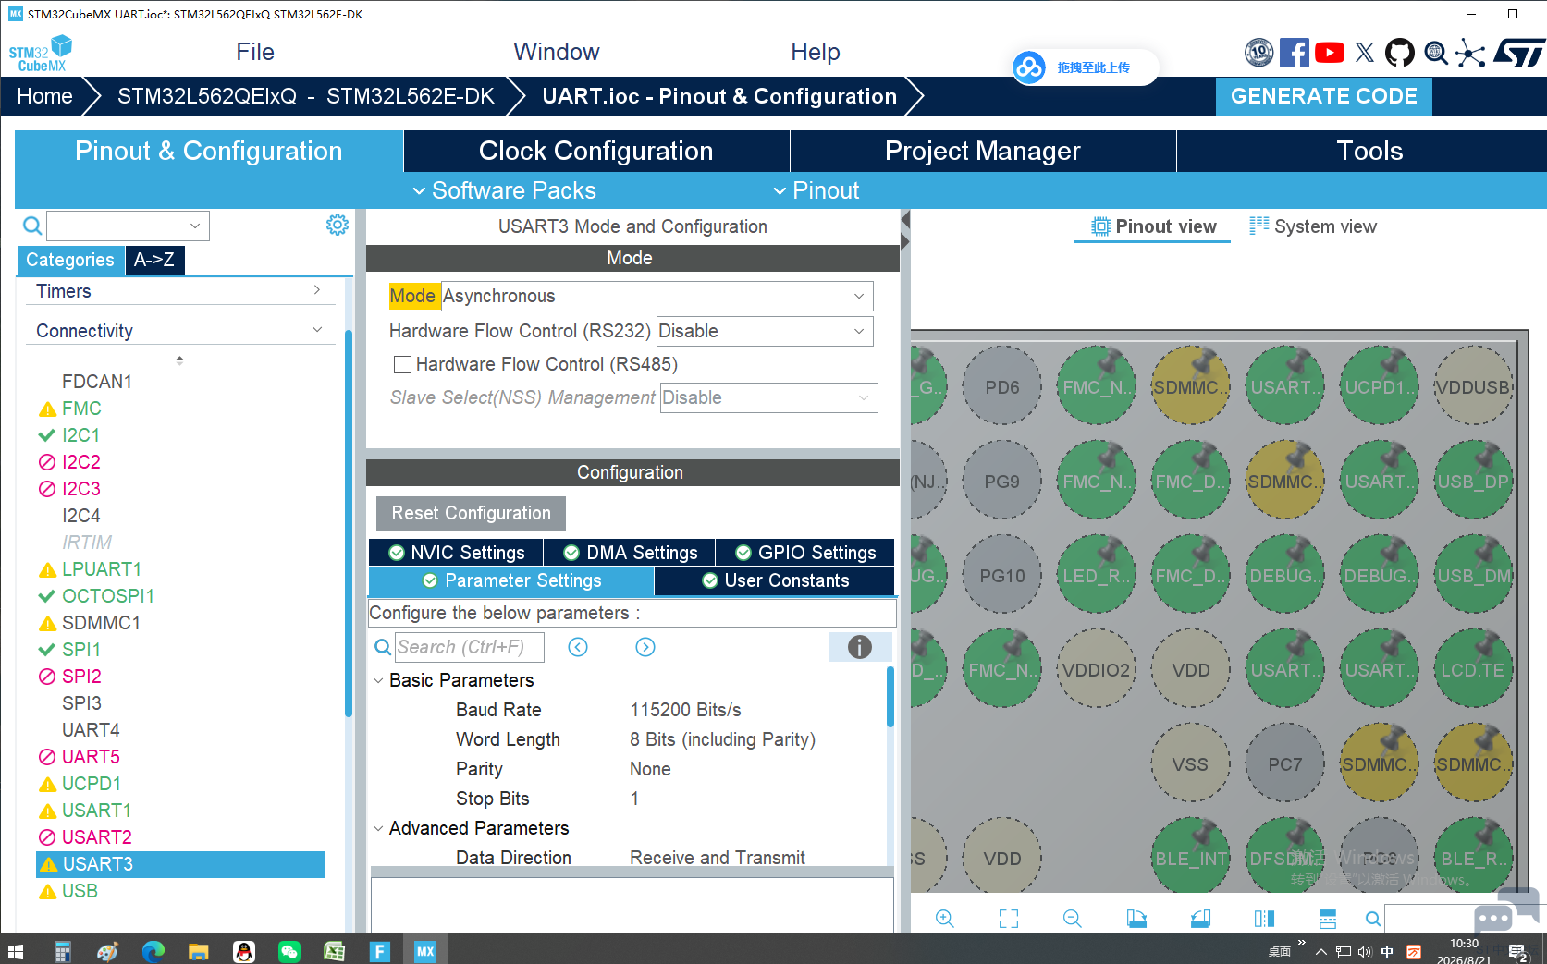Switch category list to A->Z
This screenshot has height=964, width=1547.
tap(154, 260)
